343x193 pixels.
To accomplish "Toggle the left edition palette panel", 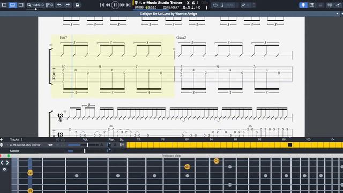I will tap(4, 5).
